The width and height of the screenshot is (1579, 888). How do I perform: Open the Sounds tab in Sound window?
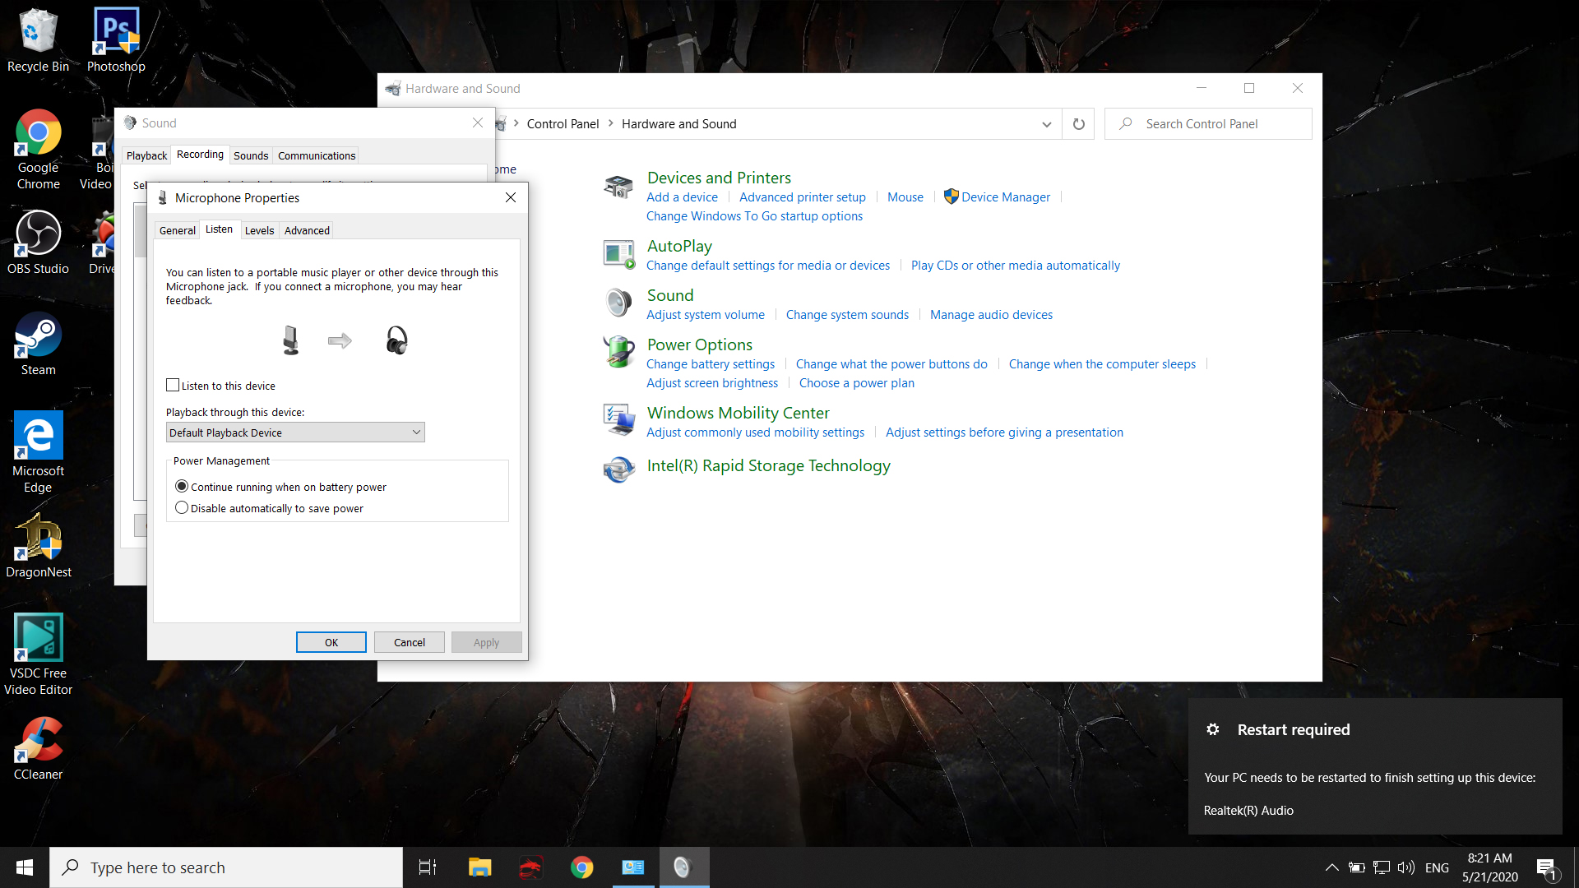point(251,156)
